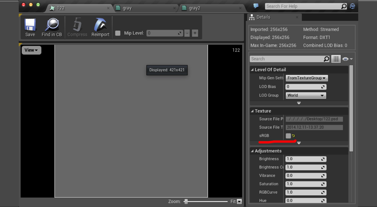Click the Zoom slider handle
377x207 pixels.
tap(186, 201)
